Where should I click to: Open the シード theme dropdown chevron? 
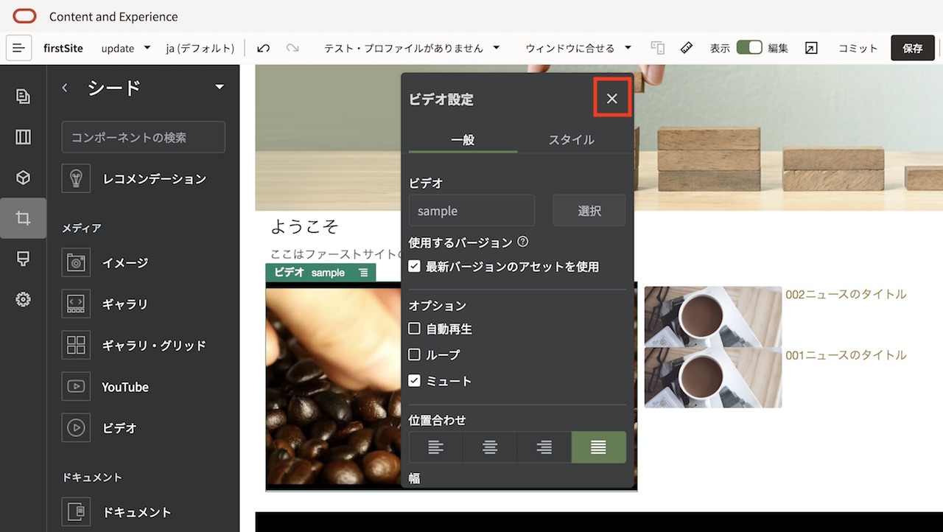pos(219,86)
